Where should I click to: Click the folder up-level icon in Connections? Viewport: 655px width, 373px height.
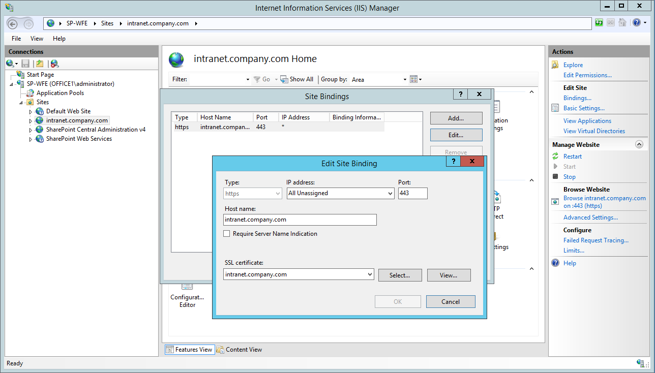pyautogui.click(x=40, y=64)
